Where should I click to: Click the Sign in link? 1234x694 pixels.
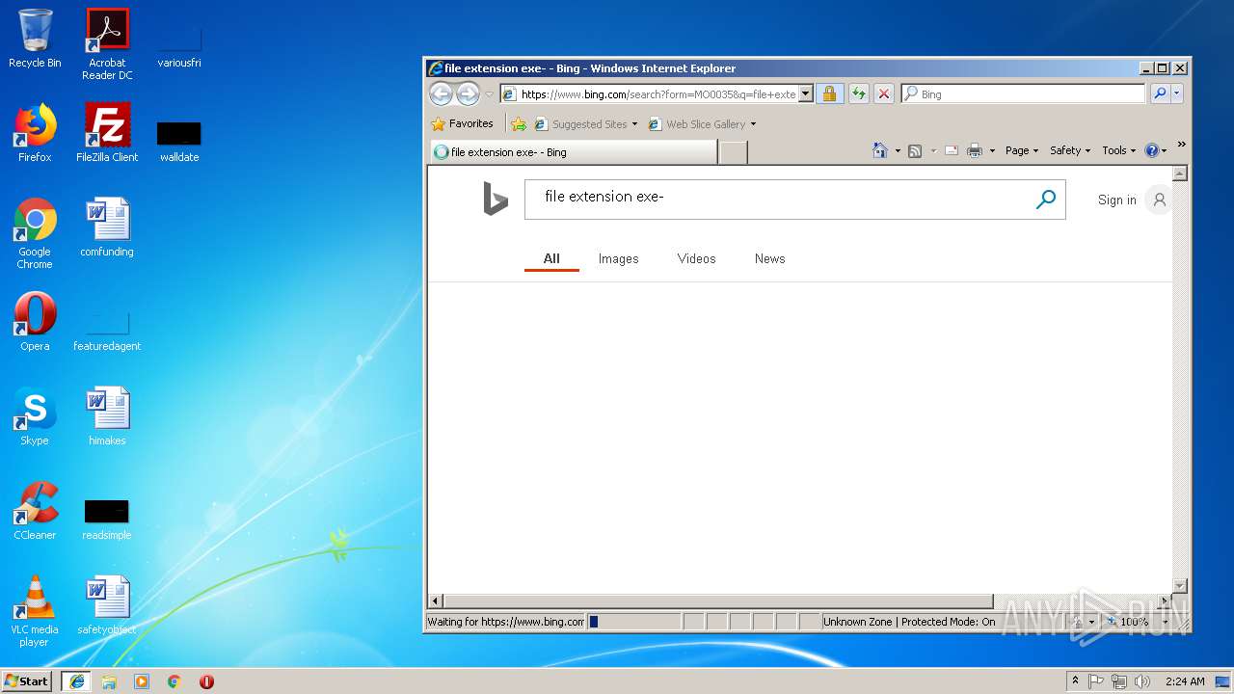coord(1116,200)
